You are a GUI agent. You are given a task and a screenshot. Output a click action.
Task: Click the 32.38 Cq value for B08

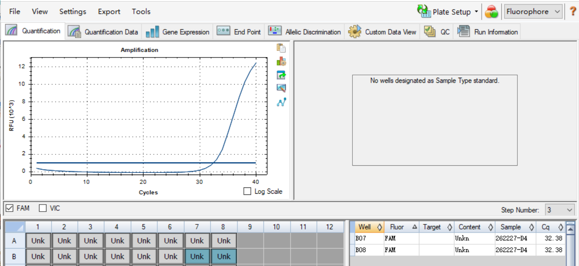point(554,250)
